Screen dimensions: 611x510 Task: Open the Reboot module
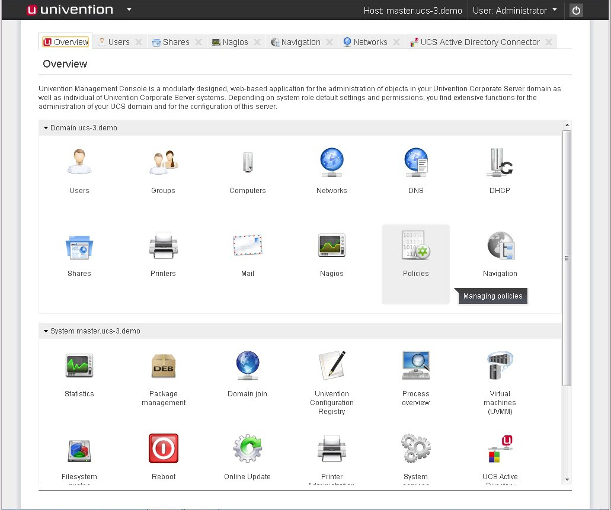[164, 448]
